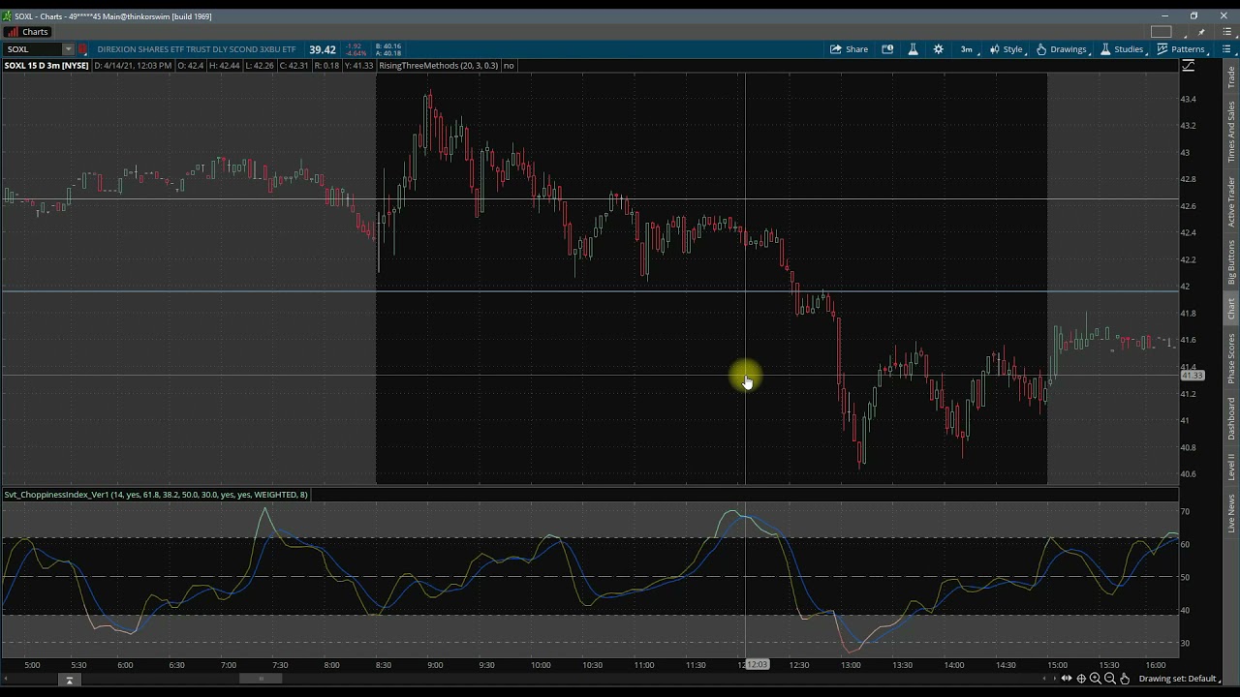
Task: Click the O: 42.4 open value
Action: tap(192, 66)
